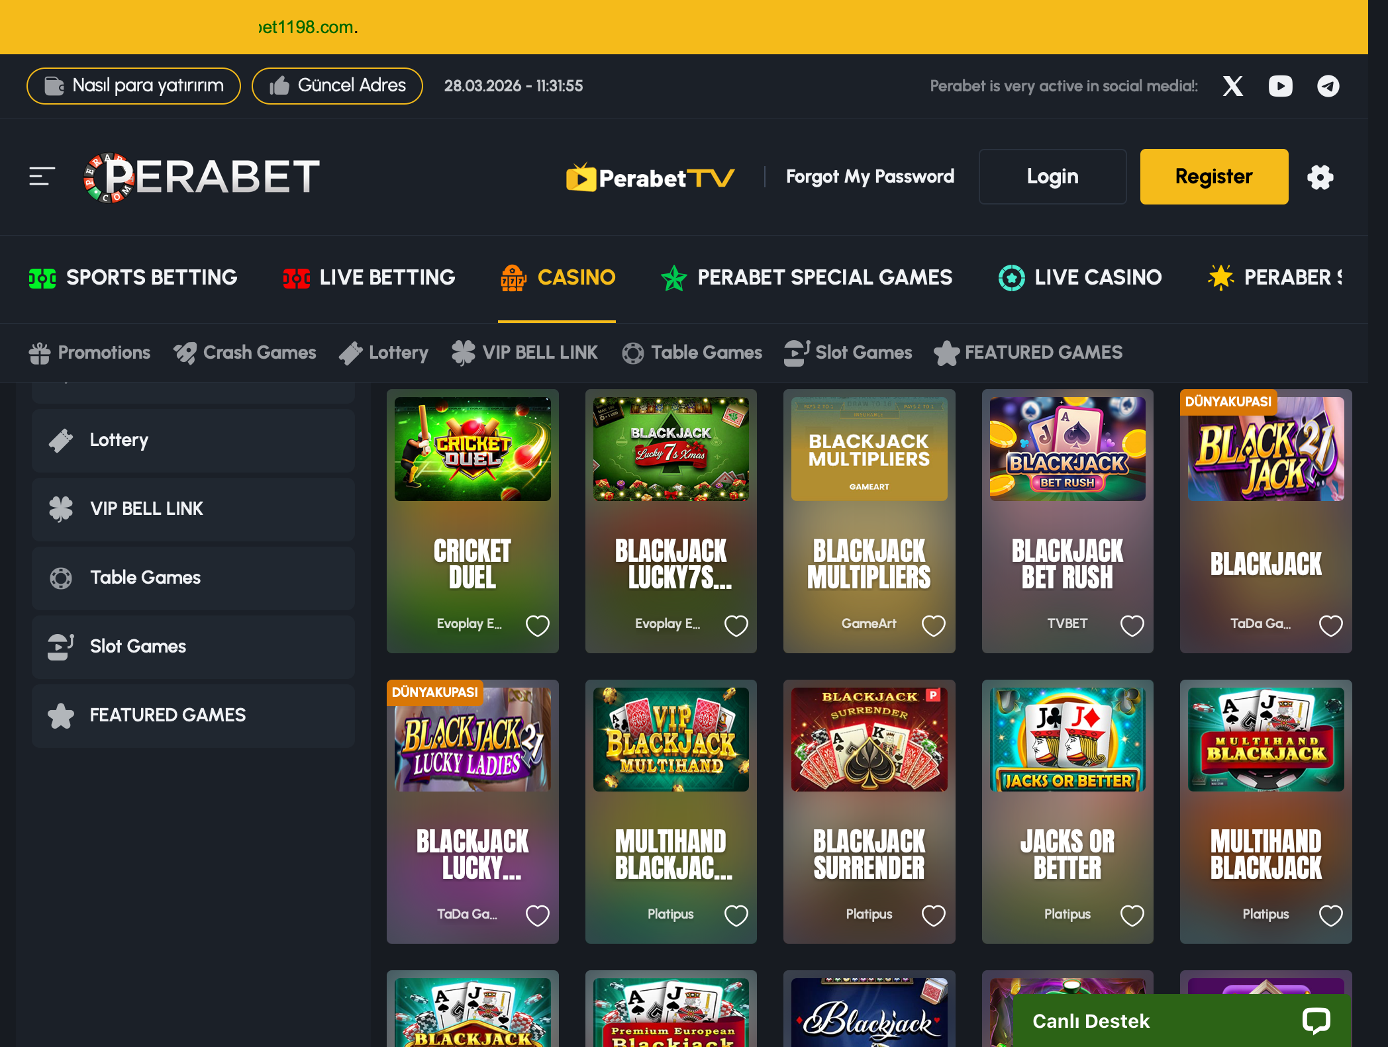Viewport: 1388px width, 1047px height.
Task: Open the LIVE CASINO tab
Action: 1080,277
